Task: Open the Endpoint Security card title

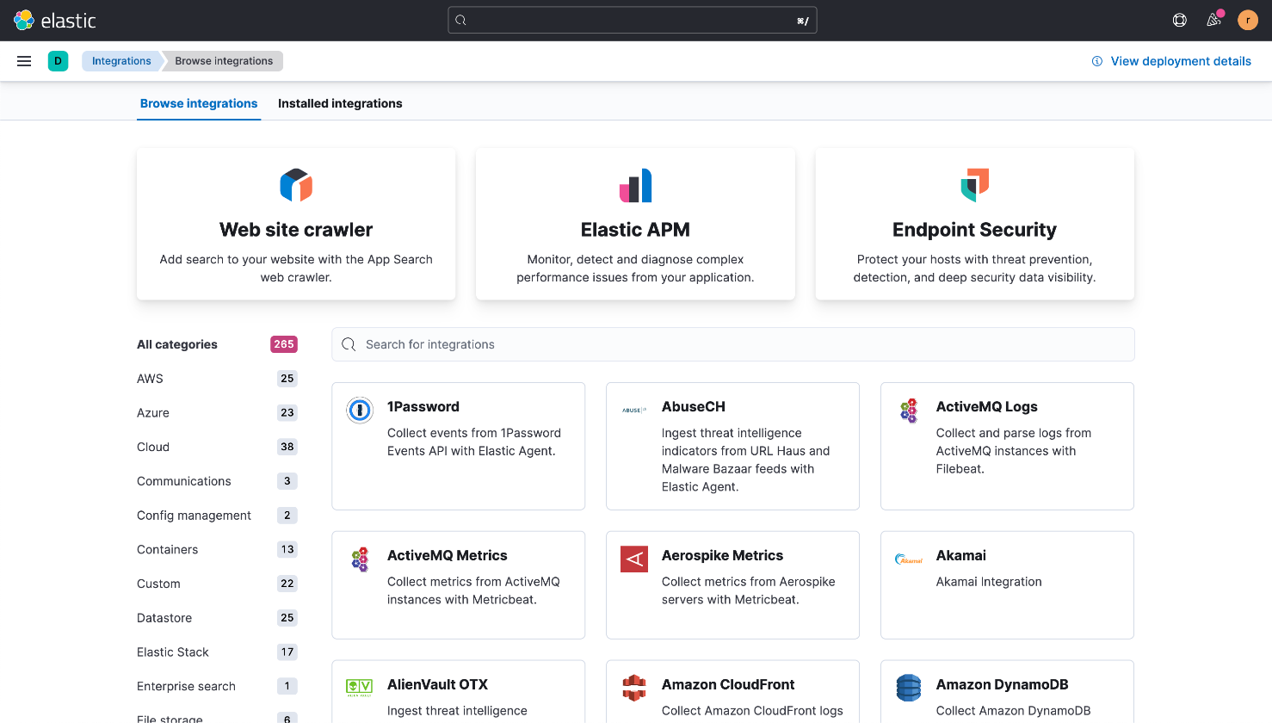Action: 974,230
